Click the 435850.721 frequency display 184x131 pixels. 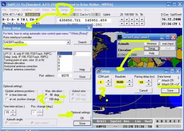pos(68,20)
